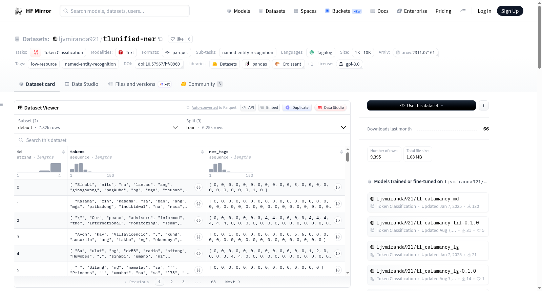The width and height of the screenshot is (542, 291).
Task: Copy dataset name with the copy icon
Action: click(161, 39)
